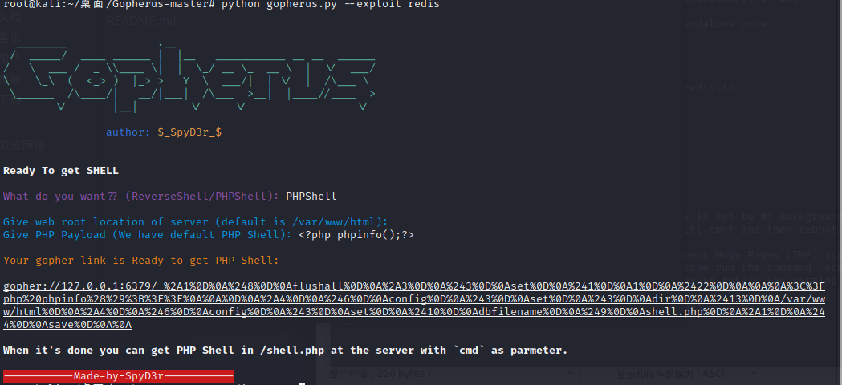This screenshot has height=385, width=842.
Task: Open the ASCII display format dropdown
Action: (x=729, y=374)
